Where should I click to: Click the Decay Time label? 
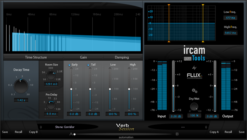pyautogui.click(x=21, y=70)
